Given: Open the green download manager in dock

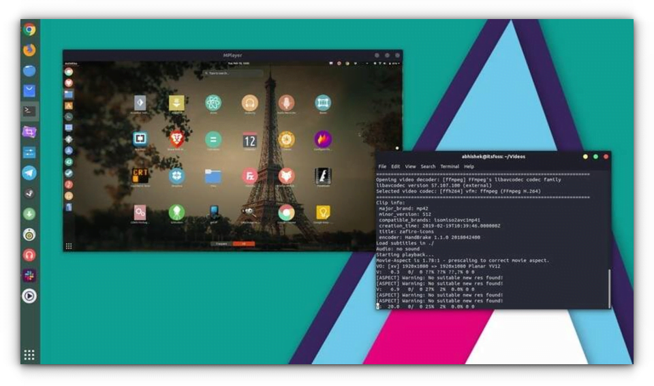Looking at the screenshot, I should tap(29, 214).
